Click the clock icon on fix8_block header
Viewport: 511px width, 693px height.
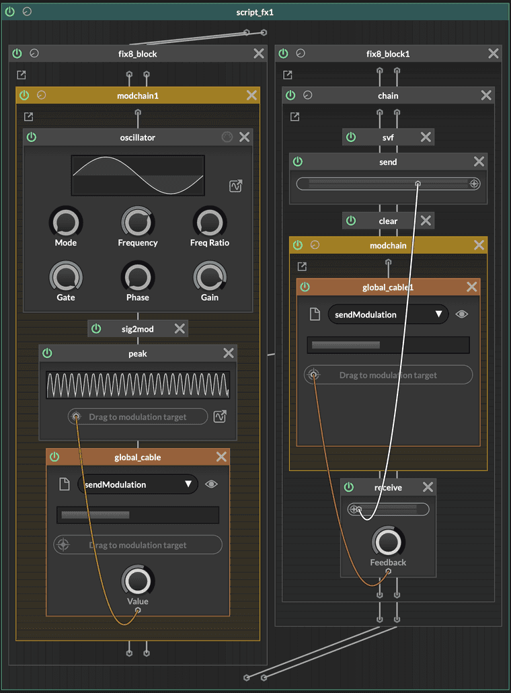(x=34, y=54)
